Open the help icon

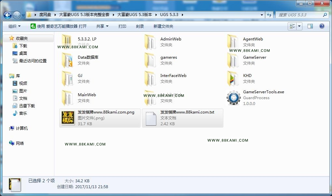click(x=322, y=26)
